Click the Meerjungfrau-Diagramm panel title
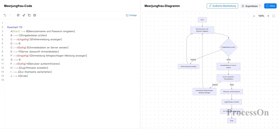280x129 pixels. coord(162,6)
